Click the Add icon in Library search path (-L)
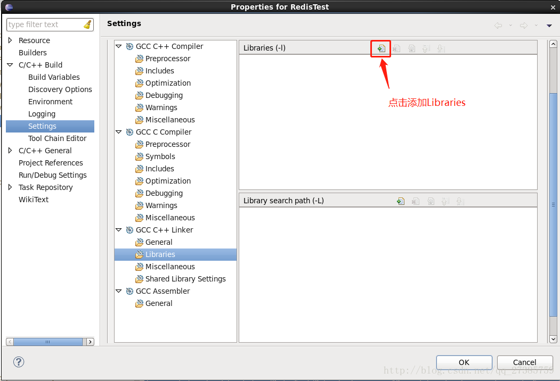The width and height of the screenshot is (560, 381). [401, 201]
